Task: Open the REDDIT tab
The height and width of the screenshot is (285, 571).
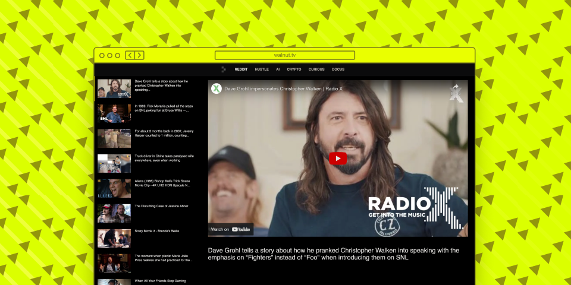Action: coord(241,69)
